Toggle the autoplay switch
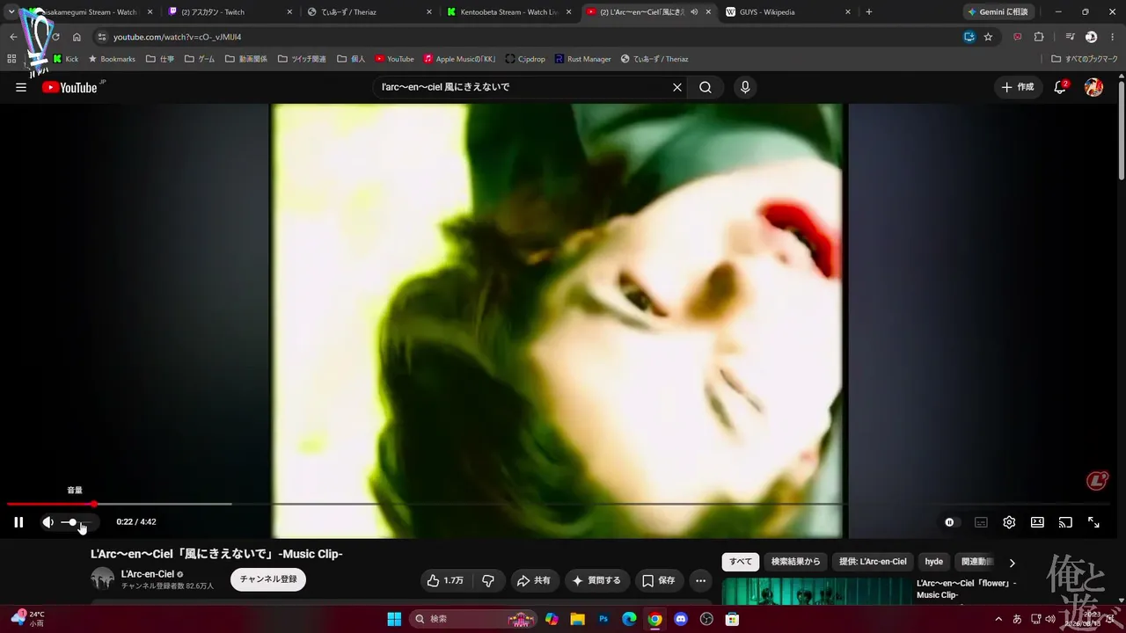 click(x=949, y=522)
